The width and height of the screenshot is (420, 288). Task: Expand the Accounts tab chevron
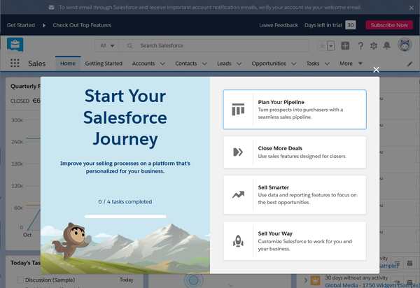pos(162,64)
